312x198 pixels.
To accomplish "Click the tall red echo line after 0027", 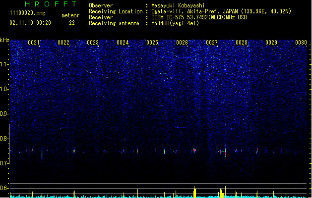I will tap(226, 151).
